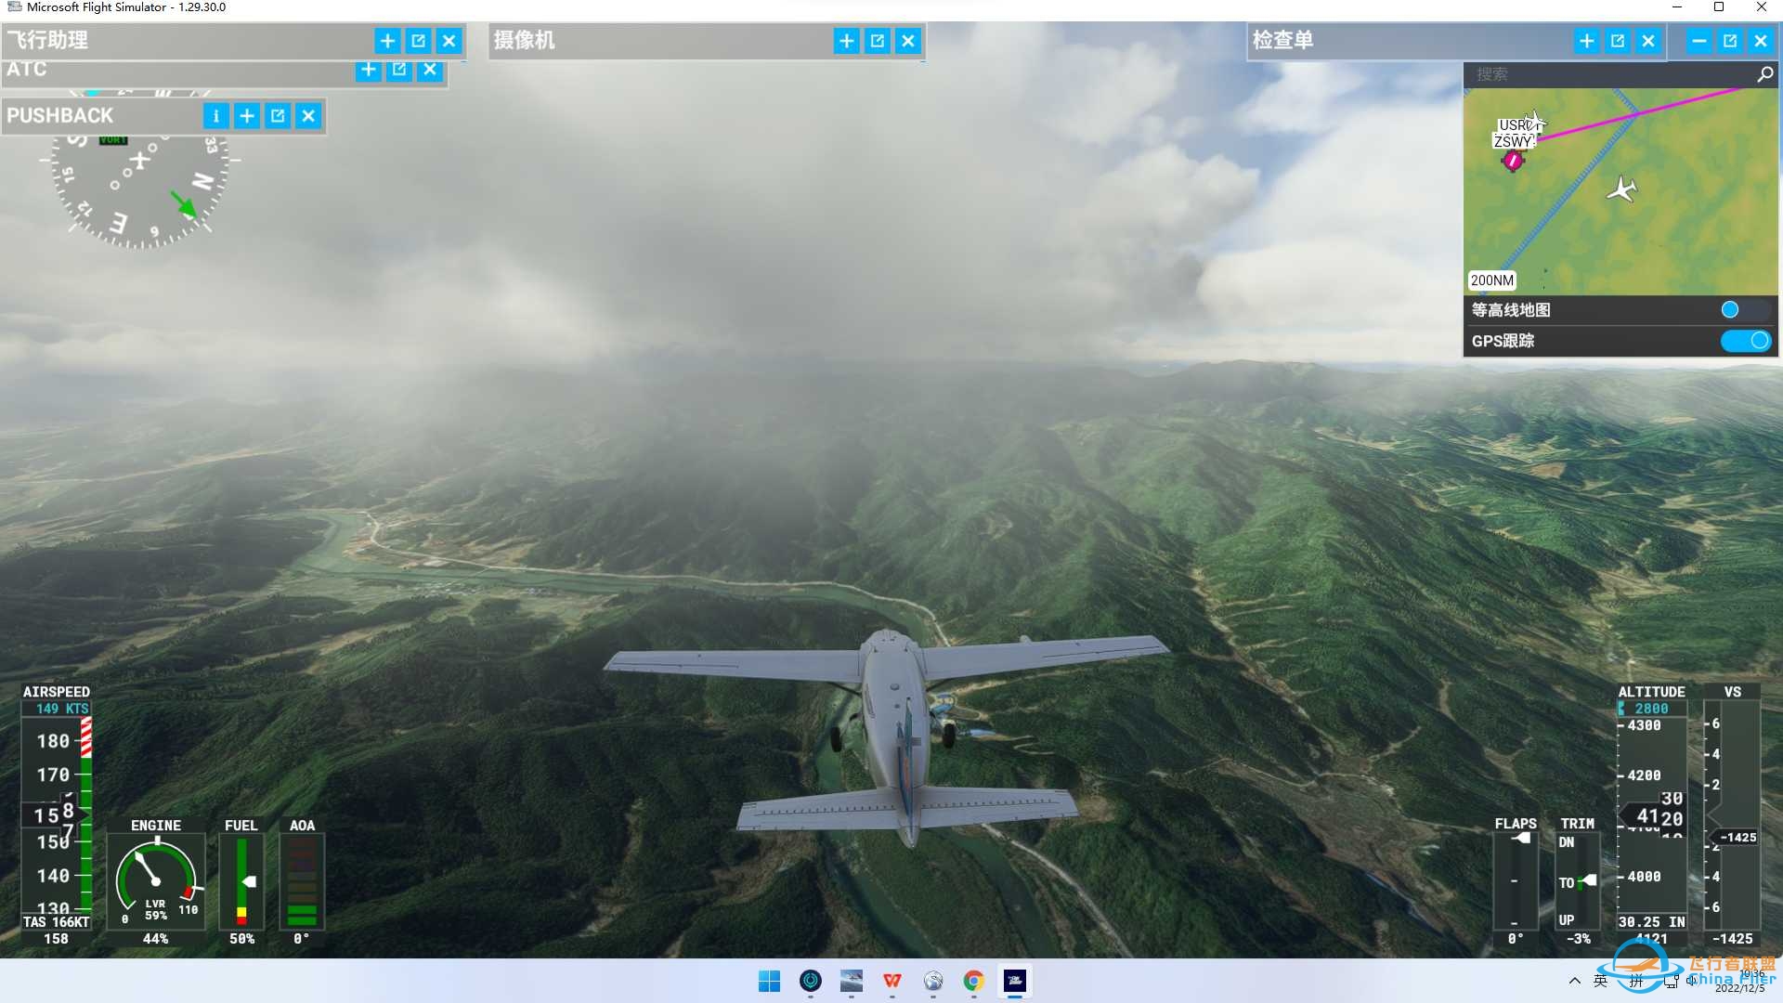Screen dimensions: 1783x1003
Task: Click the PUSHBACK panel title
Action: tap(60, 116)
